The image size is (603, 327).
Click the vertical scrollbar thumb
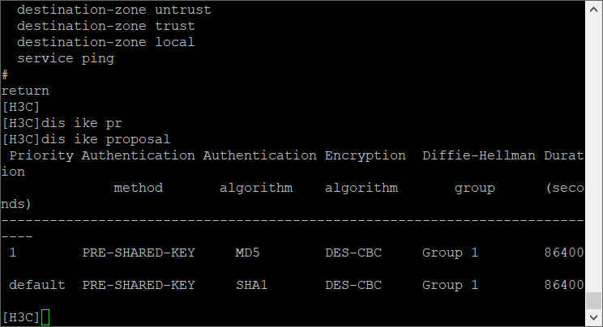tap(594, 301)
